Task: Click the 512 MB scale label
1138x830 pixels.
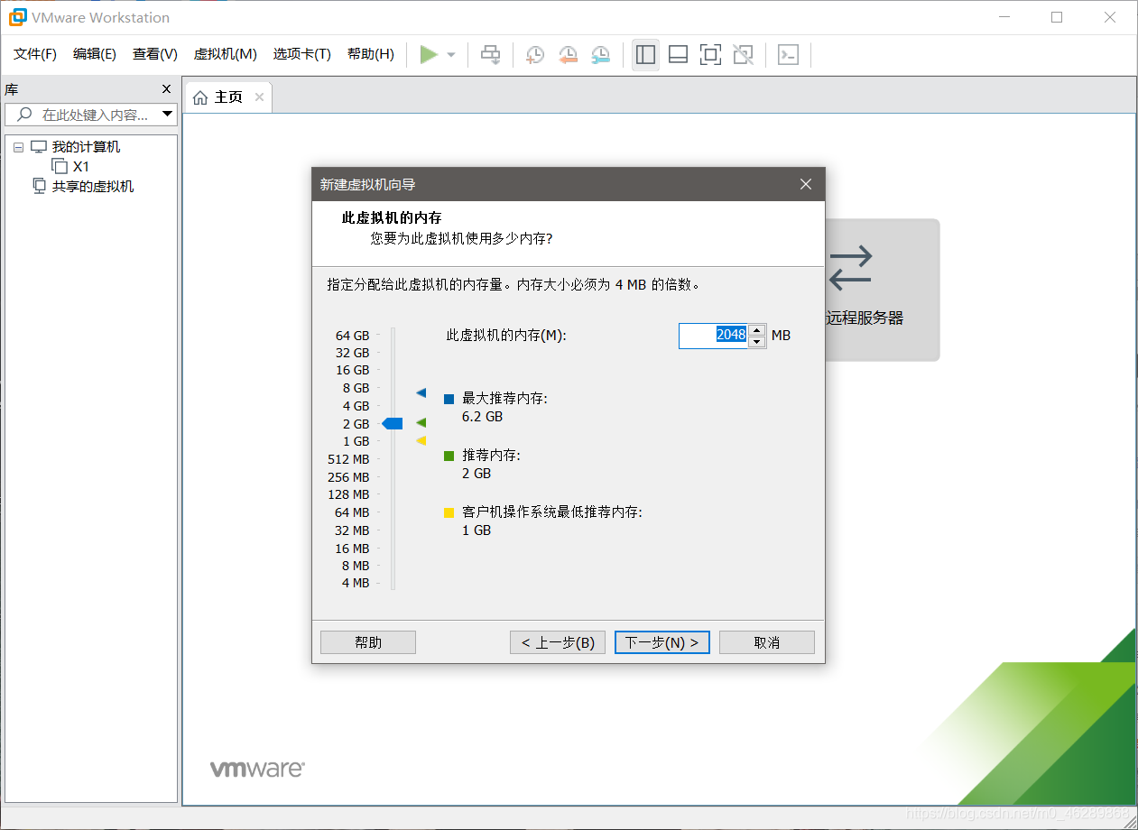Action: click(x=349, y=459)
